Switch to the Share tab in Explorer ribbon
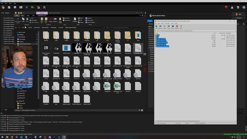The width and height of the screenshot is (247, 139). coord(28,15)
